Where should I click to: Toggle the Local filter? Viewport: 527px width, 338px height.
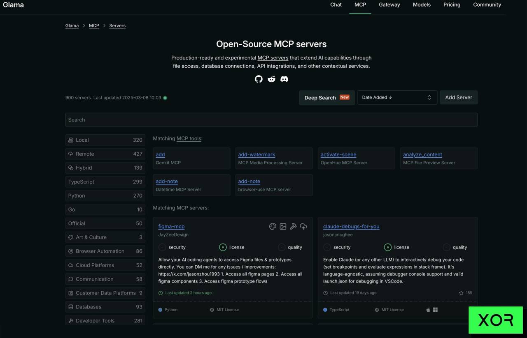105,140
